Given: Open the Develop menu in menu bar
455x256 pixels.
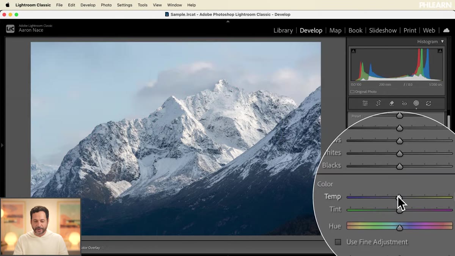Looking at the screenshot, I should click(x=88, y=5).
